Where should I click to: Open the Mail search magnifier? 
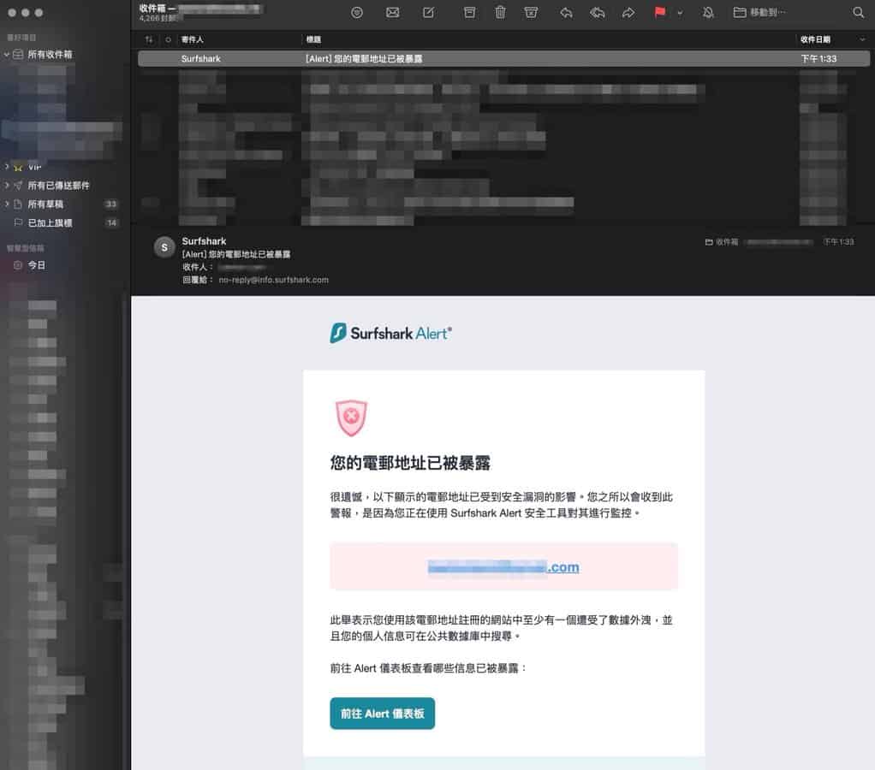coord(858,13)
